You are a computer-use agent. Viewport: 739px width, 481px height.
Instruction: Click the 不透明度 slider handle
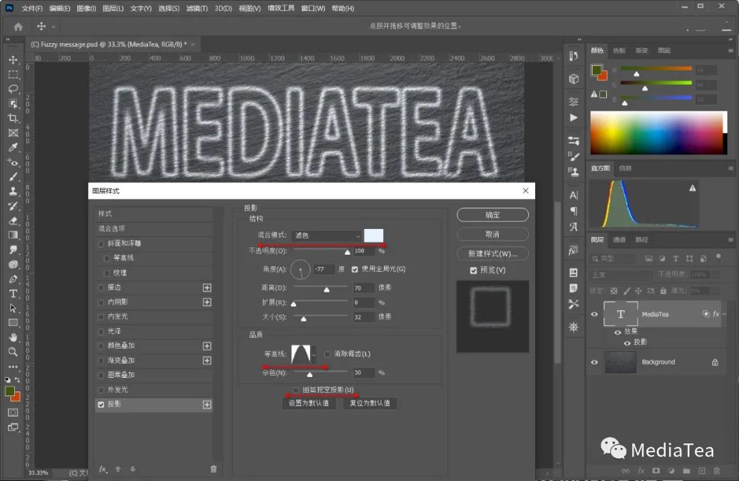(348, 253)
